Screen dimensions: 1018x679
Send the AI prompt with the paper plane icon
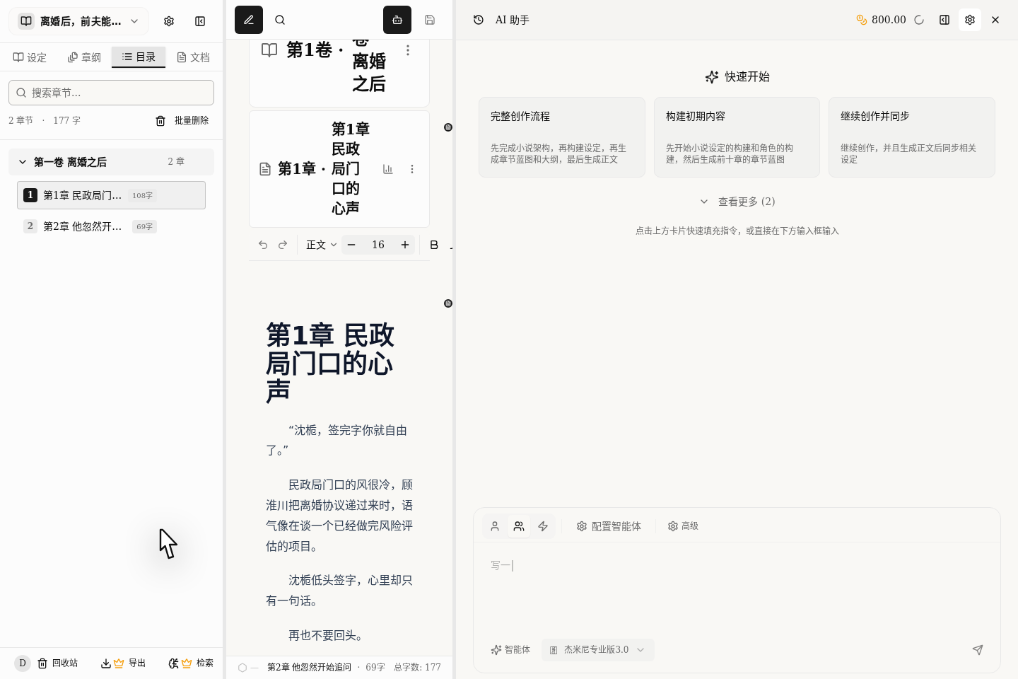tap(978, 650)
